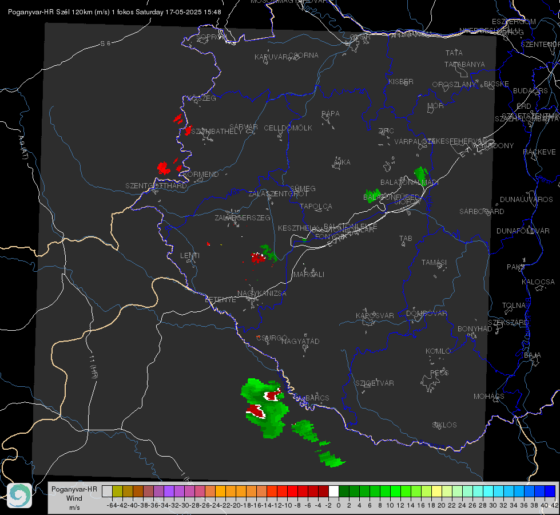Pick the dark red swatch between -4 and -2
This screenshot has width=560, height=515.
tap(323, 492)
